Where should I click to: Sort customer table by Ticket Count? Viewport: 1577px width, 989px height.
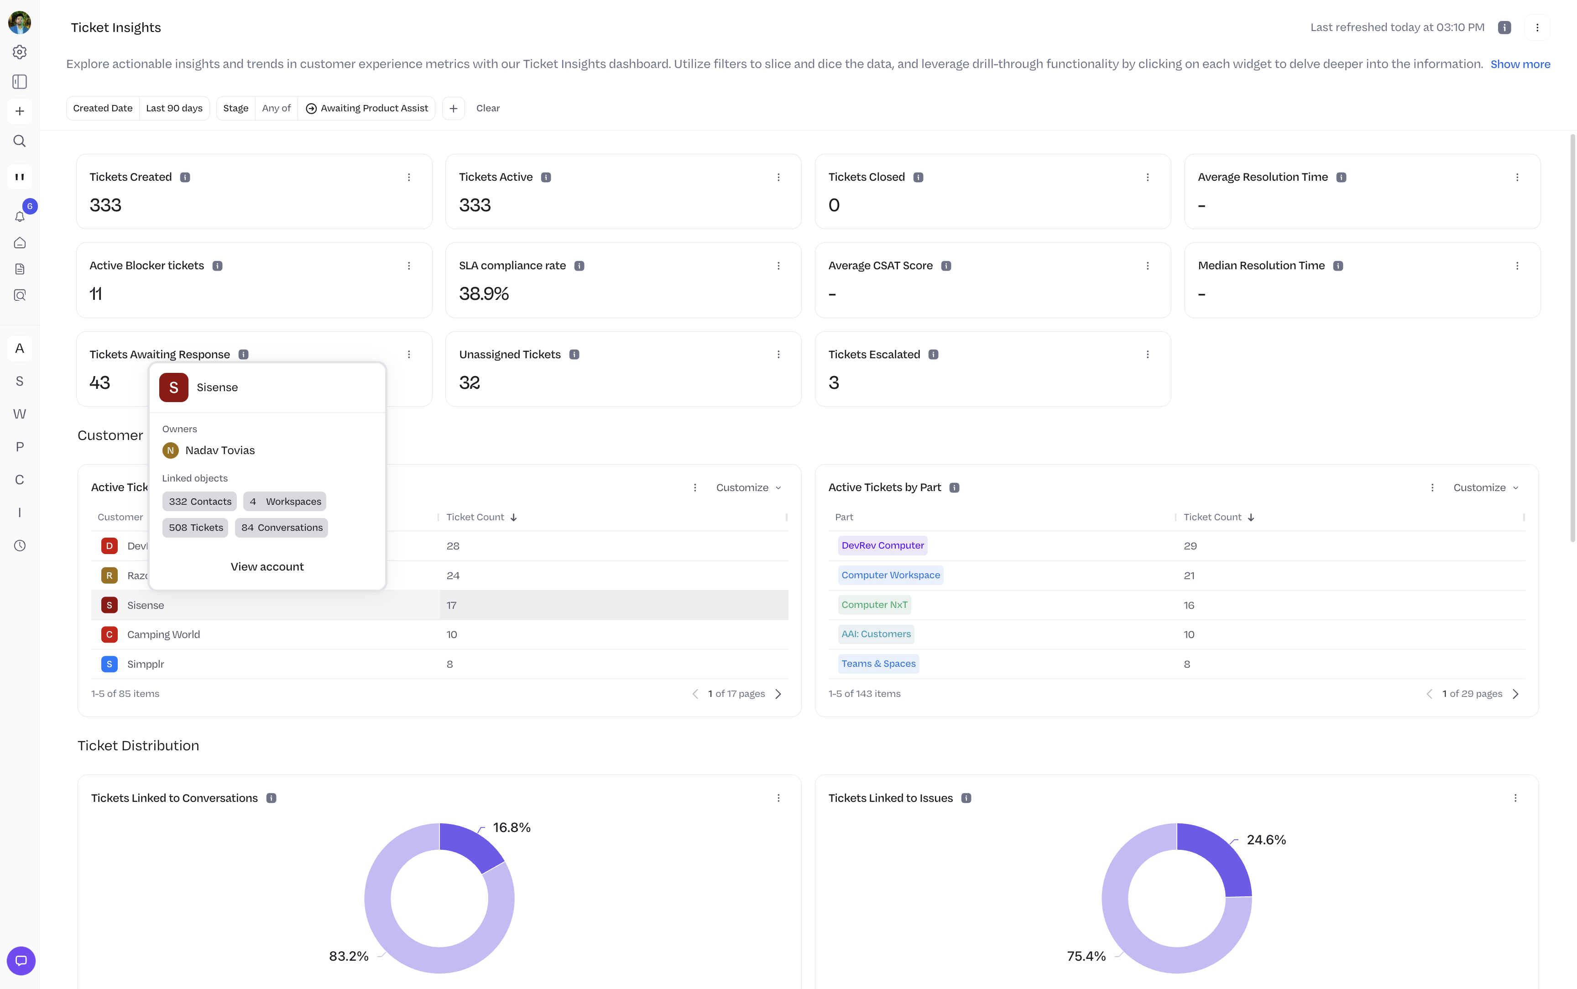pyautogui.click(x=482, y=517)
